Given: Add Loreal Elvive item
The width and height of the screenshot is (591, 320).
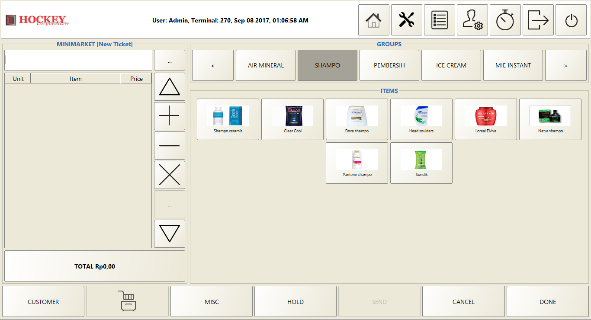Looking at the screenshot, I should (x=486, y=119).
